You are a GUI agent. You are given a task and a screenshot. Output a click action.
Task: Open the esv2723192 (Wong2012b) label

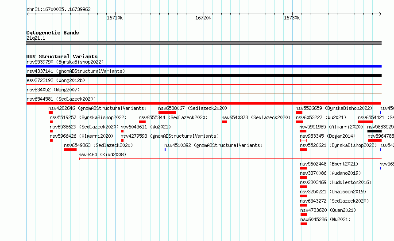[56, 80]
